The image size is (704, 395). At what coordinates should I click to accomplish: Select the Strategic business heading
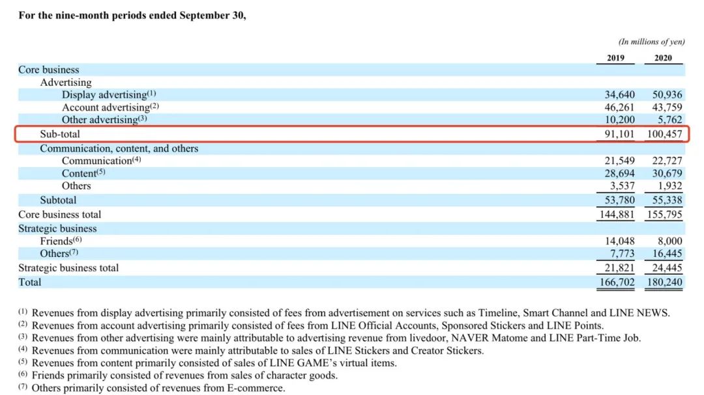(57, 228)
